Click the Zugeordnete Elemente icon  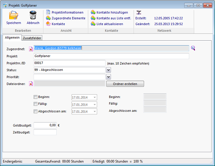pyautogui.click(x=48, y=18)
